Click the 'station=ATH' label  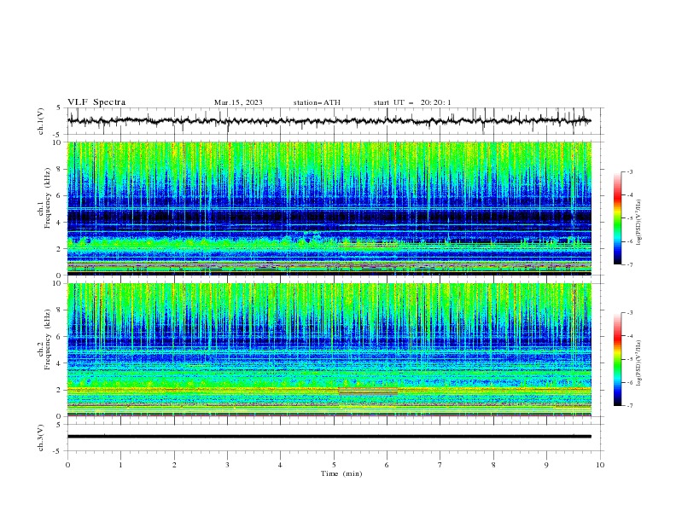coord(317,102)
